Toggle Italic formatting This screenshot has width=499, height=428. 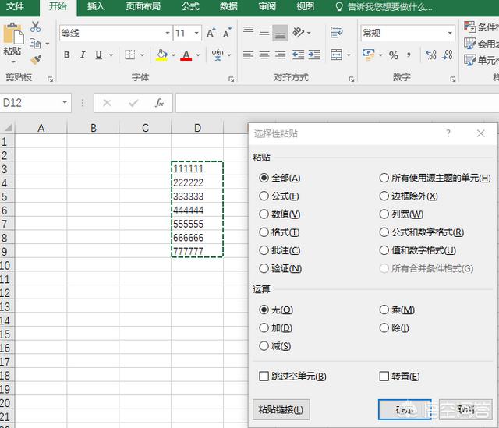tap(83, 55)
